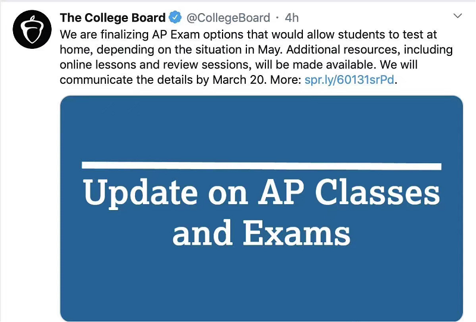Click 'online lessons and review sessions' phrase
476x322 pixels.
pyautogui.click(x=155, y=65)
